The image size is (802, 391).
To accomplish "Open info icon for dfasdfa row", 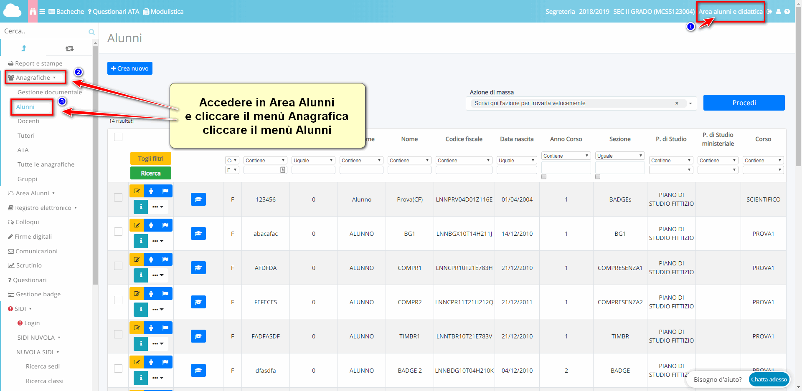I will pos(141,378).
